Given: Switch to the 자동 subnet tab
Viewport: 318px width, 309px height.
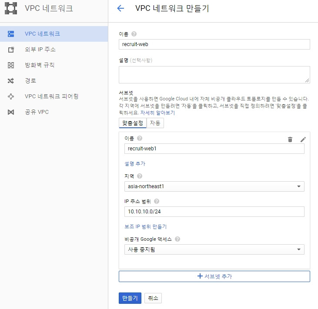Looking at the screenshot, I should point(155,123).
